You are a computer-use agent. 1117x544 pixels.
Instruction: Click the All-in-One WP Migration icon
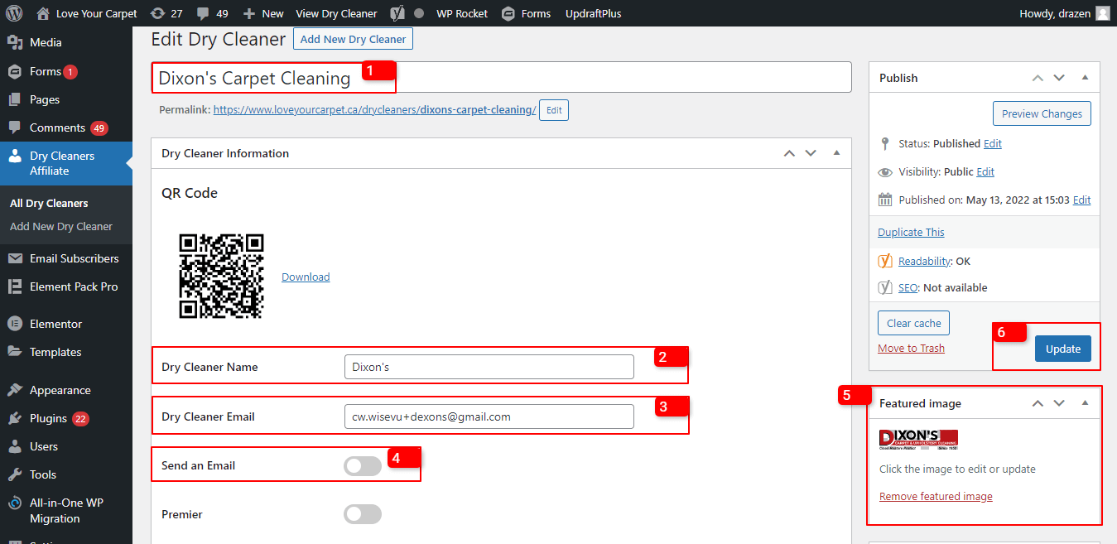click(x=15, y=503)
